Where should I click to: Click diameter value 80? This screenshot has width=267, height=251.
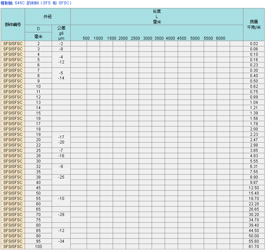click(38, 225)
